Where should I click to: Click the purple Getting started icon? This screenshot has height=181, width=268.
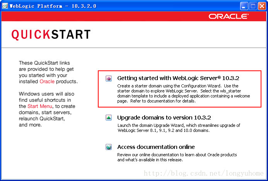tap(109, 79)
